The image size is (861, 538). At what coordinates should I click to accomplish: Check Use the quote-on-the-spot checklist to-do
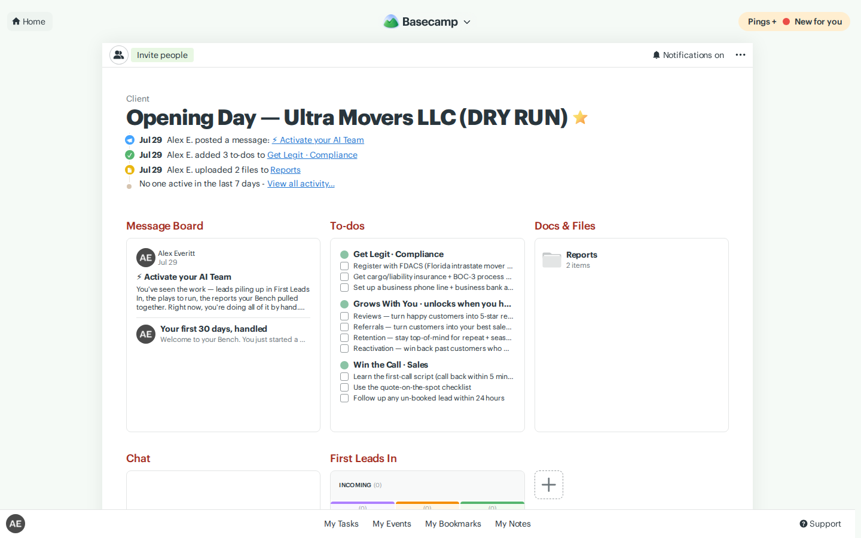click(344, 387)
